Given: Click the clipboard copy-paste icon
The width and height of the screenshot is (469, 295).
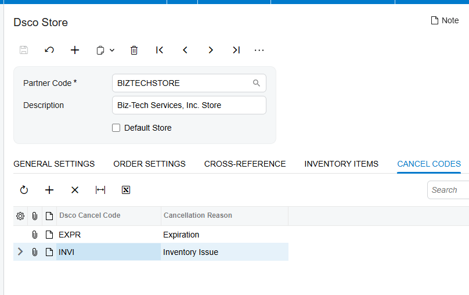Looking at the screenshot, I should pyautogui.click(x=100, y=51).
